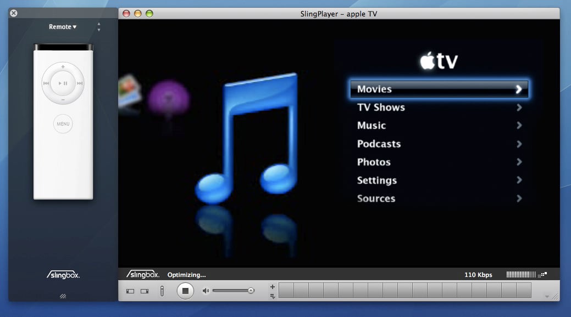571x317 pixels.
Task: Expand the Movies menu chevron
Action: pyautogui.click(x=518, y=89)
